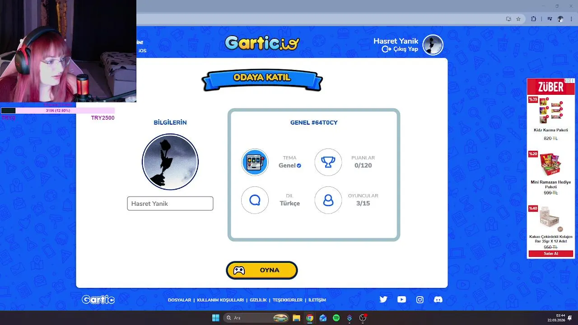Click the Chrome taskbar icon
Image resolution: width=578 pixels, height=325 pixels.
(310, 318)
